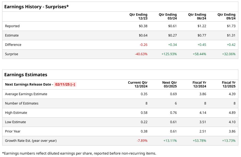The image size is (241, 157).
Task: Click the -7.89% growth rate value
Action: point(142,141)
